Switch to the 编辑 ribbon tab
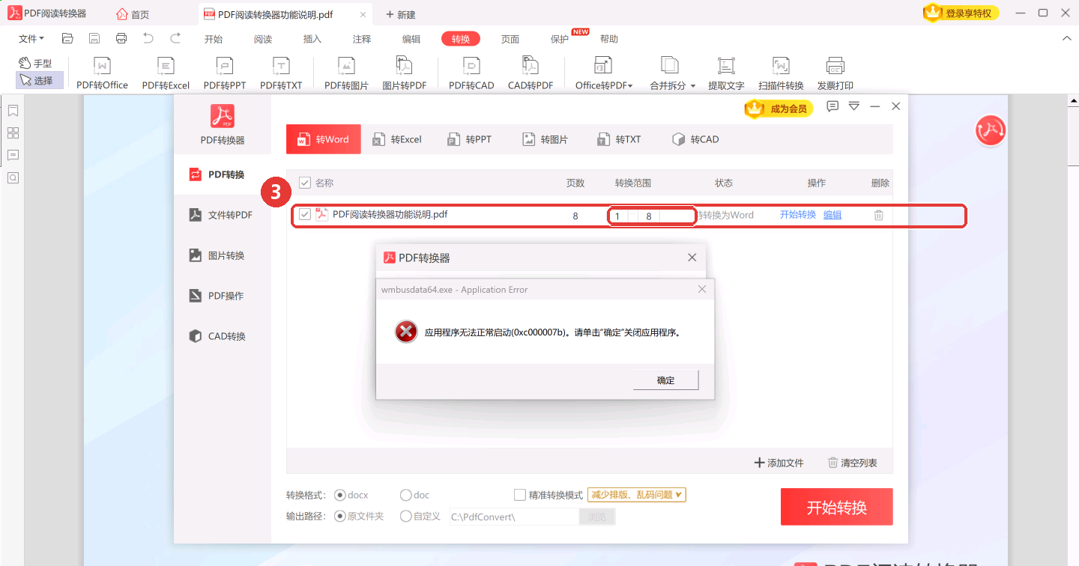The width and height of the screenshot is (1079, 566). 411,39
